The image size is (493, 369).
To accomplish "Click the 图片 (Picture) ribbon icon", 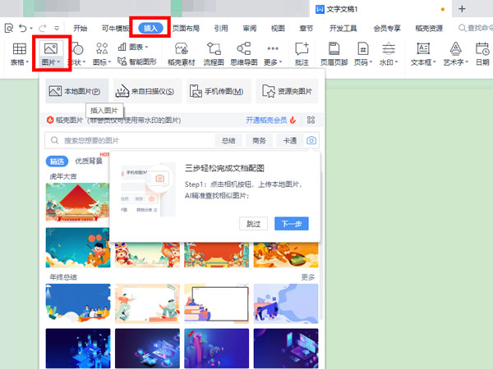I will click(50, 51).
